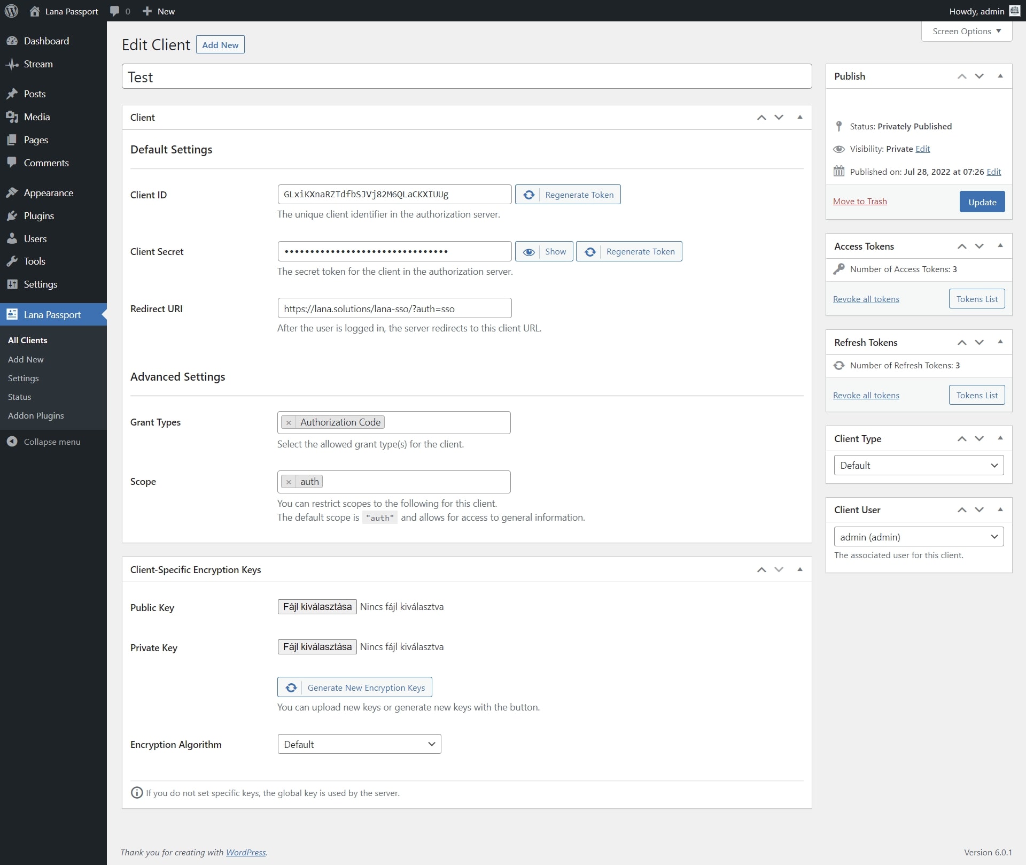Click the calendar icon beside Published on date
Image resolution: width=1026 pixels, height=865 pixels.
click(839, 171)
